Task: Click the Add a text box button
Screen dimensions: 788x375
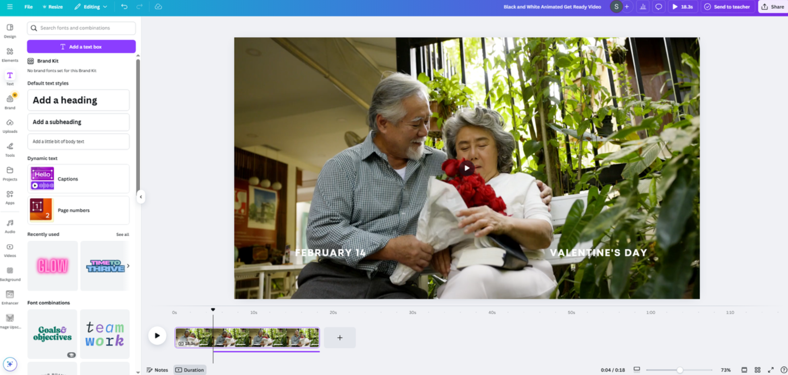Action: coord(81,46)
